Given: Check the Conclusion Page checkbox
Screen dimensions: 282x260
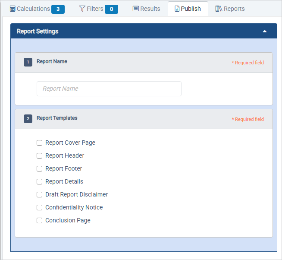Looking at the screenshot, I should pos(40,220).
